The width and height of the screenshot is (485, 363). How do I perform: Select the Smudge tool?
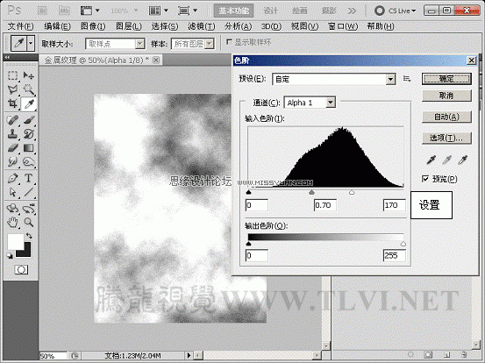pyautogui.click(x=12, y=161)
